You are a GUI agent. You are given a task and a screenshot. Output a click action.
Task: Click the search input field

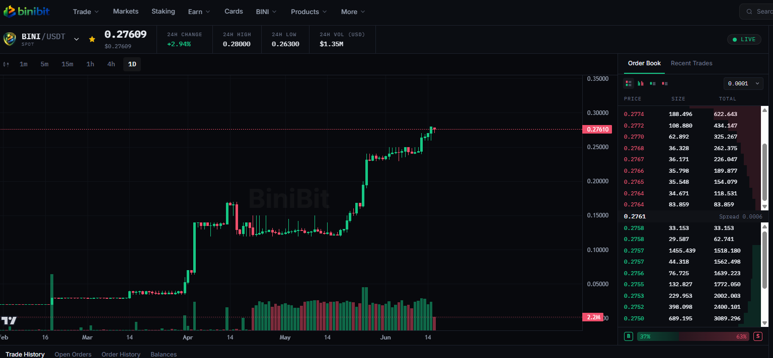click(x=757, y=12)
